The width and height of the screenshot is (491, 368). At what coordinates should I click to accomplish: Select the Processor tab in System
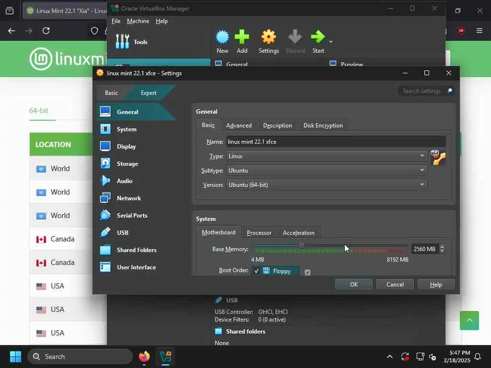[x=259, y=233]
